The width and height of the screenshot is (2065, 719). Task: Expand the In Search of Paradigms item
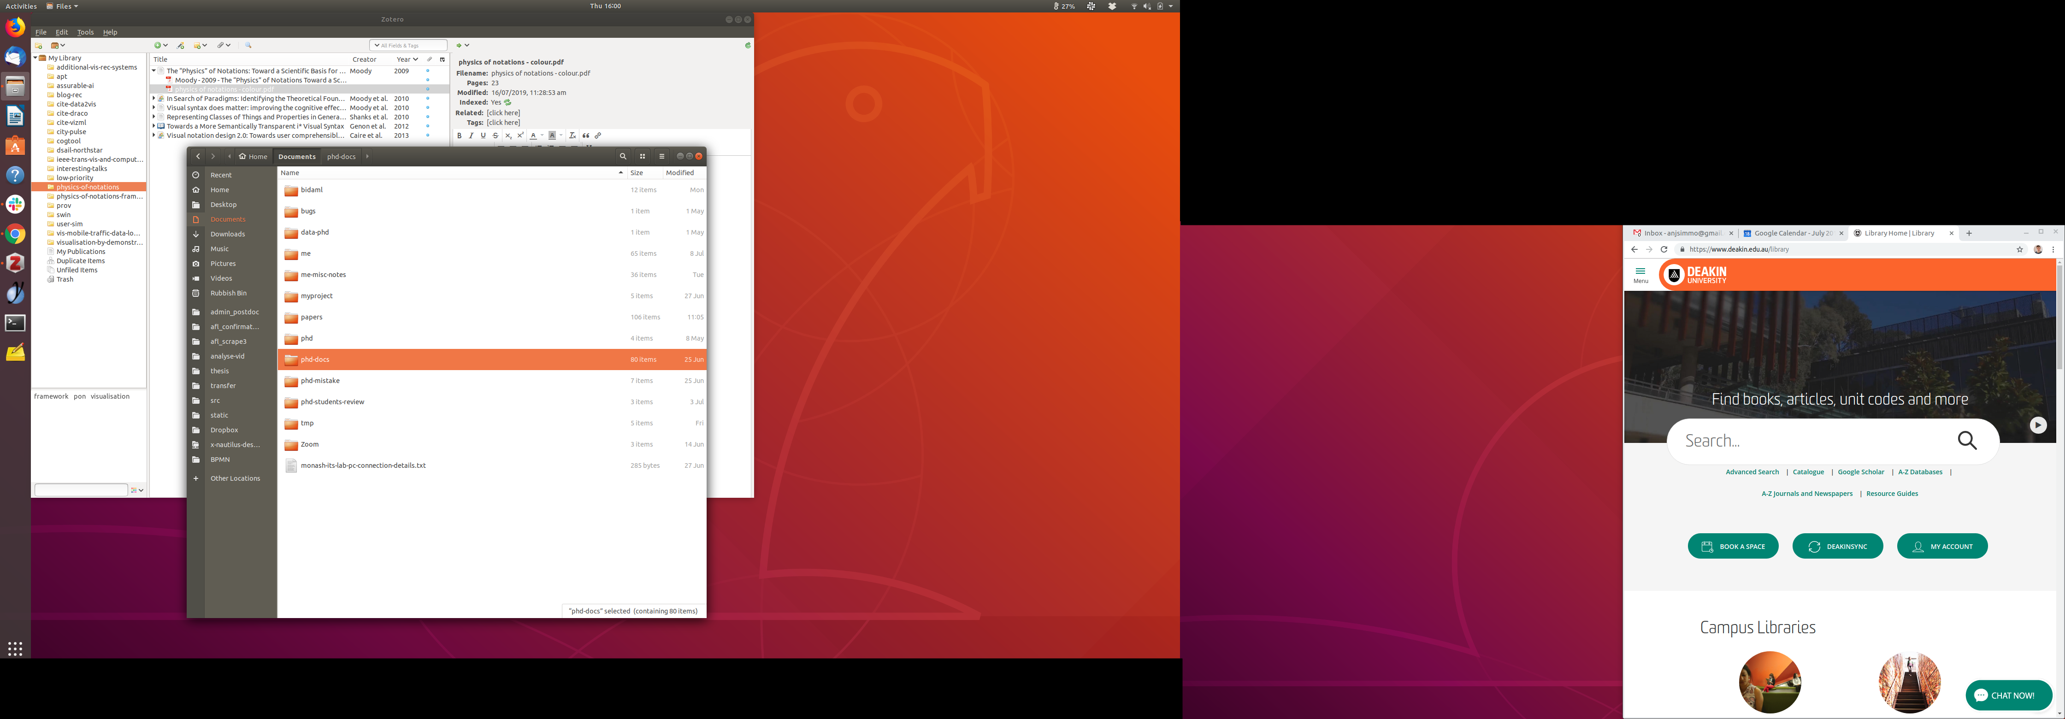click(x=154, y=99)
